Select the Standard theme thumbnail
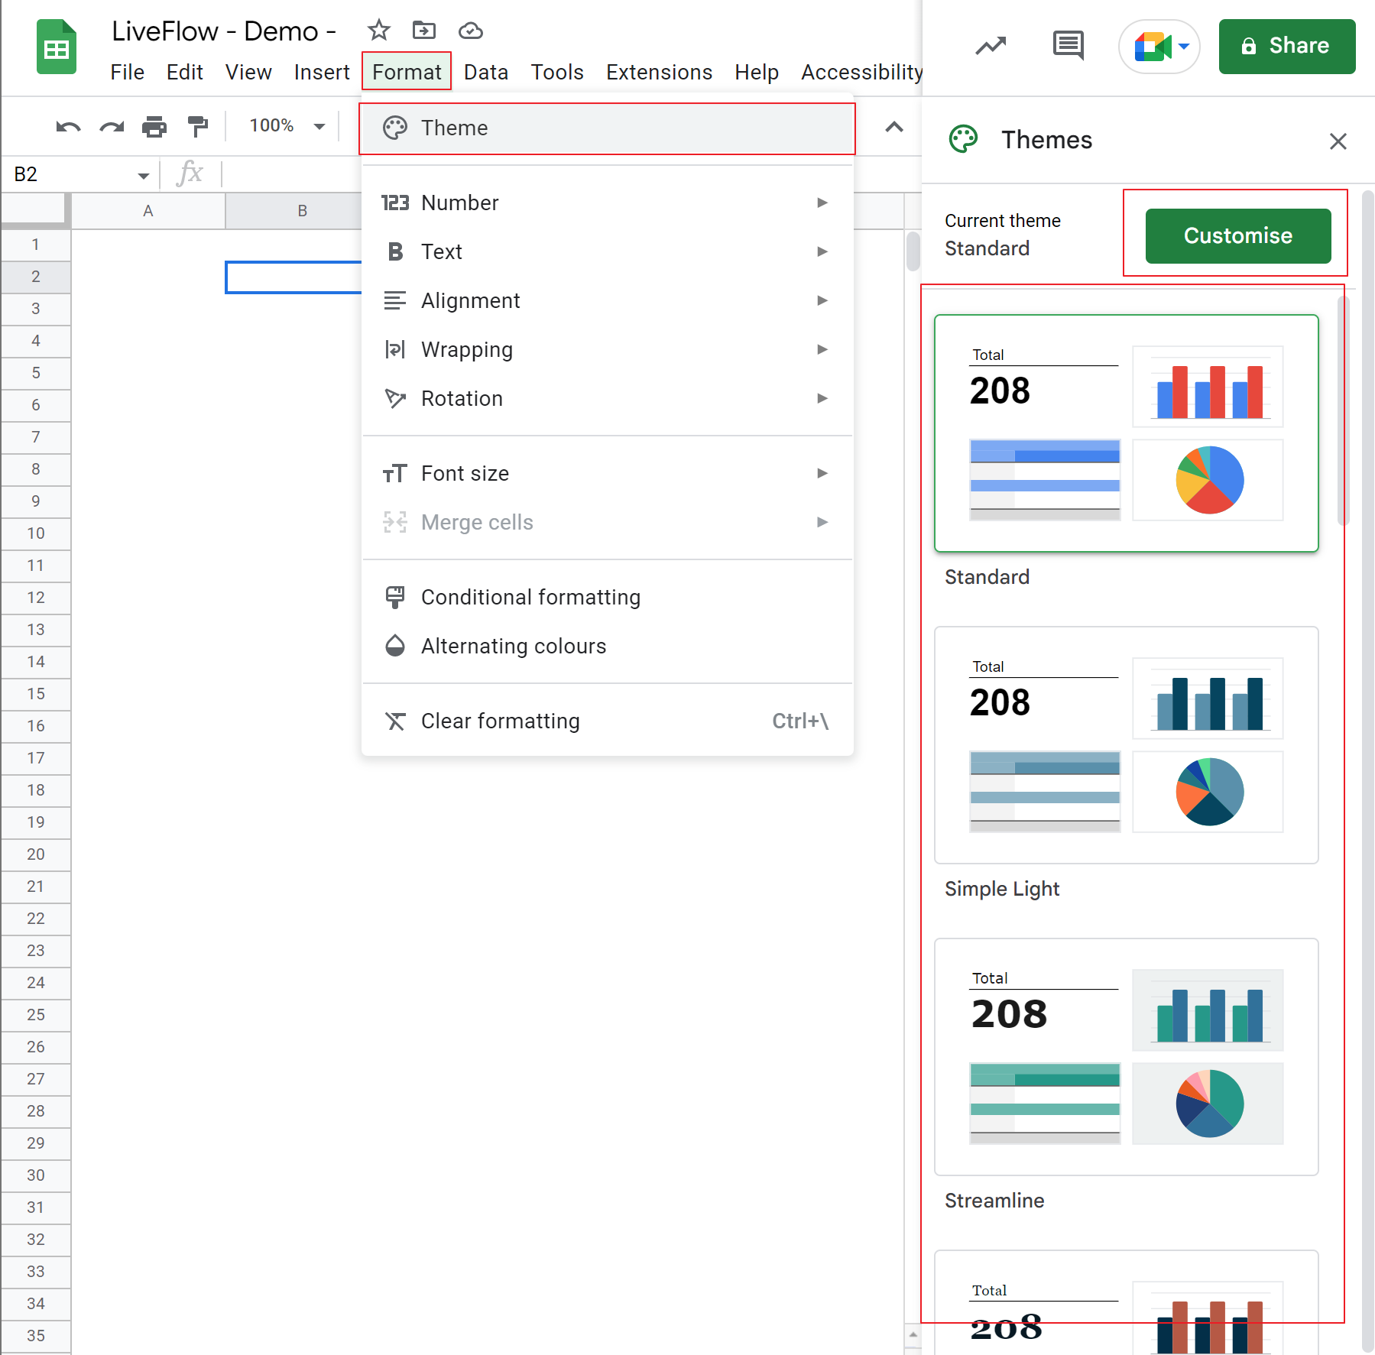 [1125, 433]
